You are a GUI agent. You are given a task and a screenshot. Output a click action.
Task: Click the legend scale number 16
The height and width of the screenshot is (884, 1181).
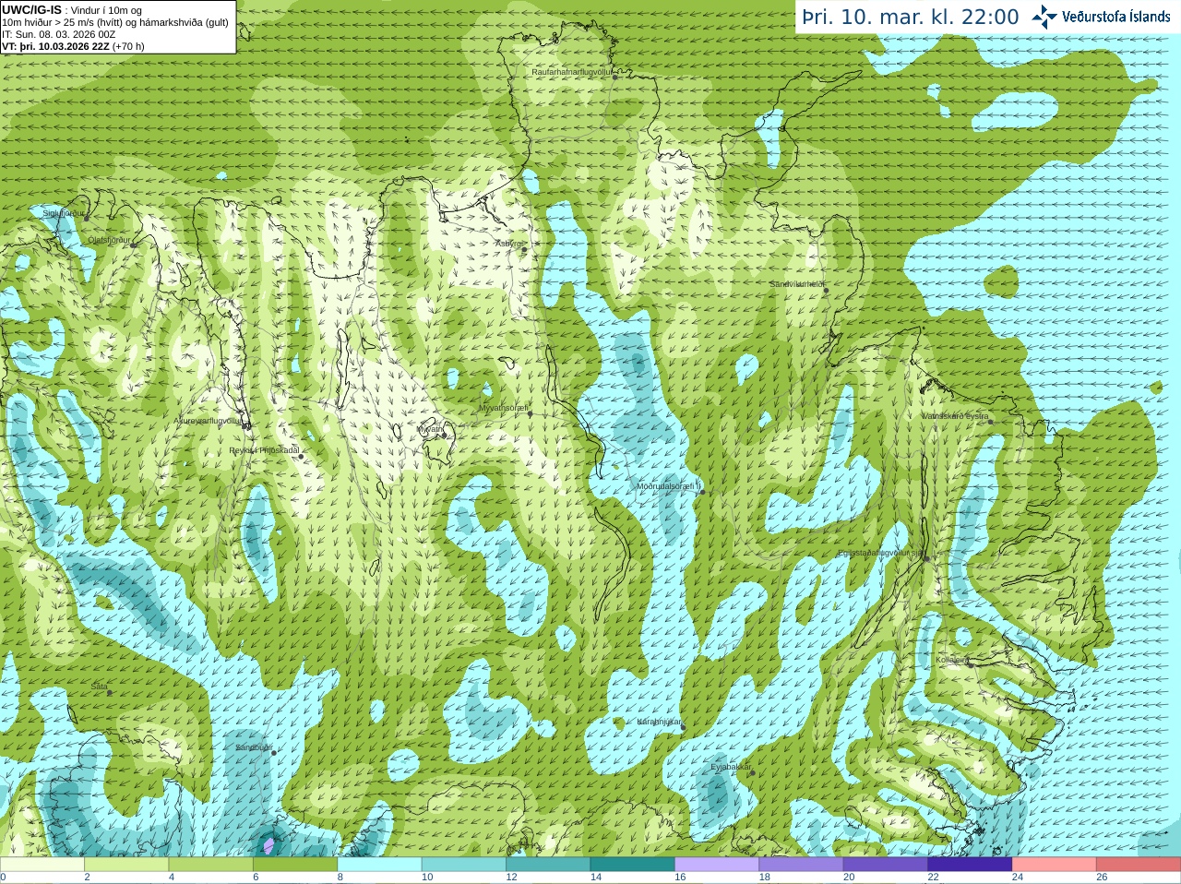tap(680, 878)
